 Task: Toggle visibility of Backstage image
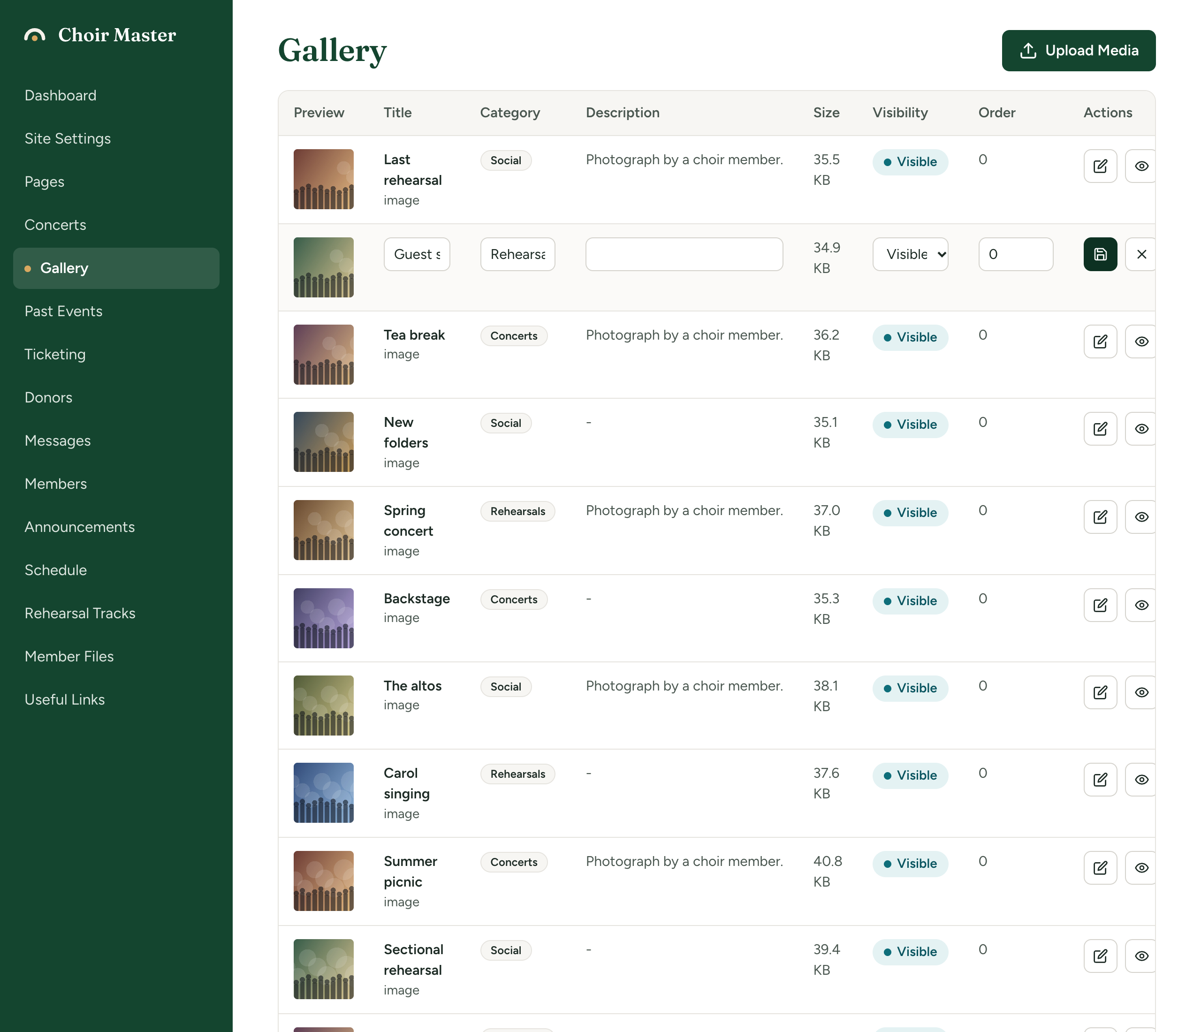pyautogui.click(x=1140, y=605)
